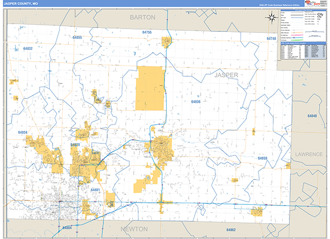Viewport: 330px width, 239px height.
Task: Click the Interstate Highway legend line
Action: point(297,37)
